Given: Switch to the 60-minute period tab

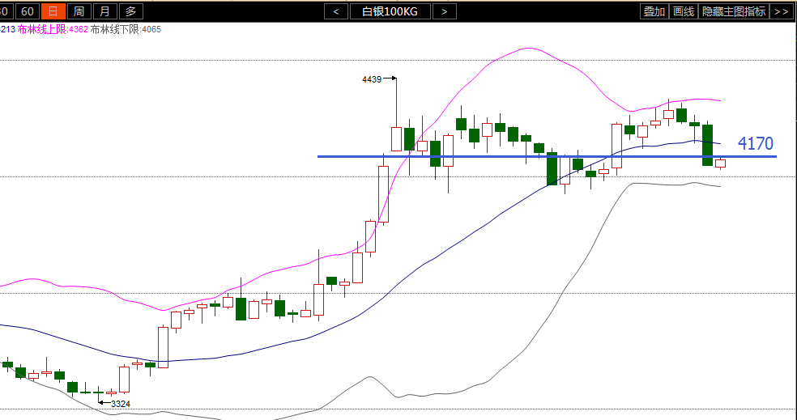Looking at the screenshot, I should click(27, 11).
